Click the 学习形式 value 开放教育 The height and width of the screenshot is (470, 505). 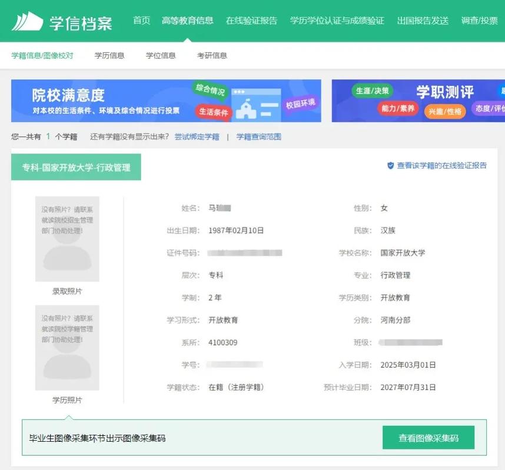point(223,320)
